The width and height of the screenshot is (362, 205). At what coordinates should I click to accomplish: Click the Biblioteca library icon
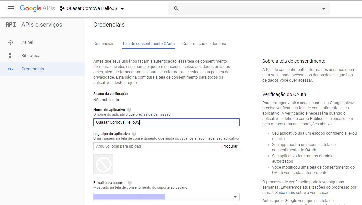coord(11,56)
